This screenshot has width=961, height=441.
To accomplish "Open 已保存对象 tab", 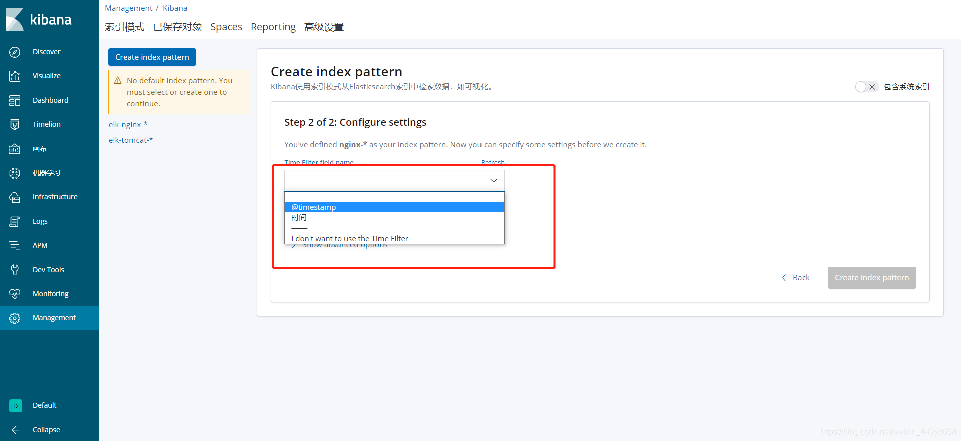I will (x=178, y=27).
